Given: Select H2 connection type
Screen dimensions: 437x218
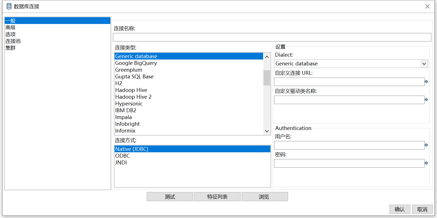Looking at the screenshot, I should (189, 83).
